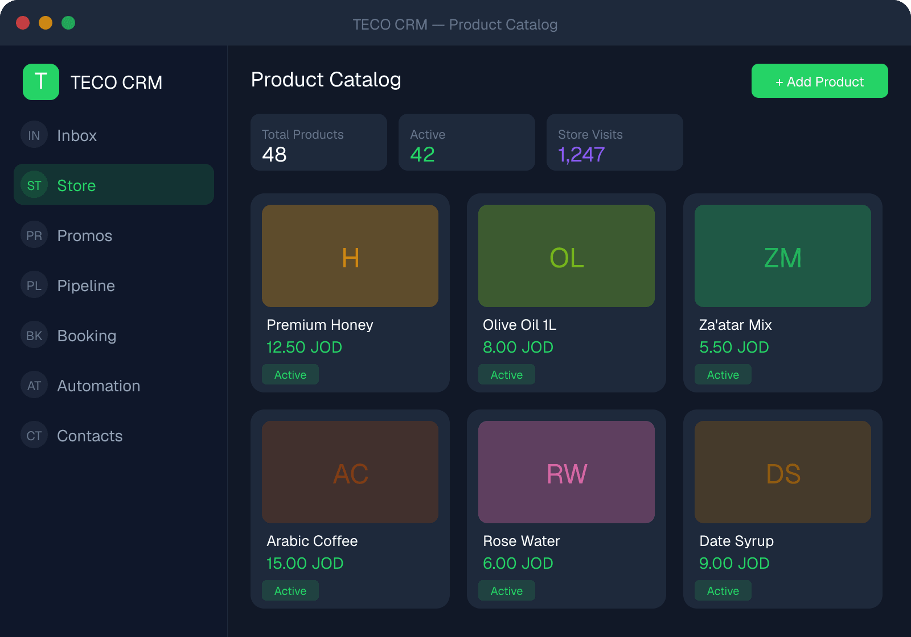911x637 pixels.
Task: Click the Store Visits stat card
Action: coord(615,142)
